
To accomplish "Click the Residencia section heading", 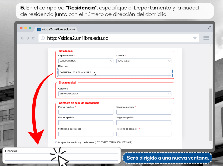I will coord(66,51).
